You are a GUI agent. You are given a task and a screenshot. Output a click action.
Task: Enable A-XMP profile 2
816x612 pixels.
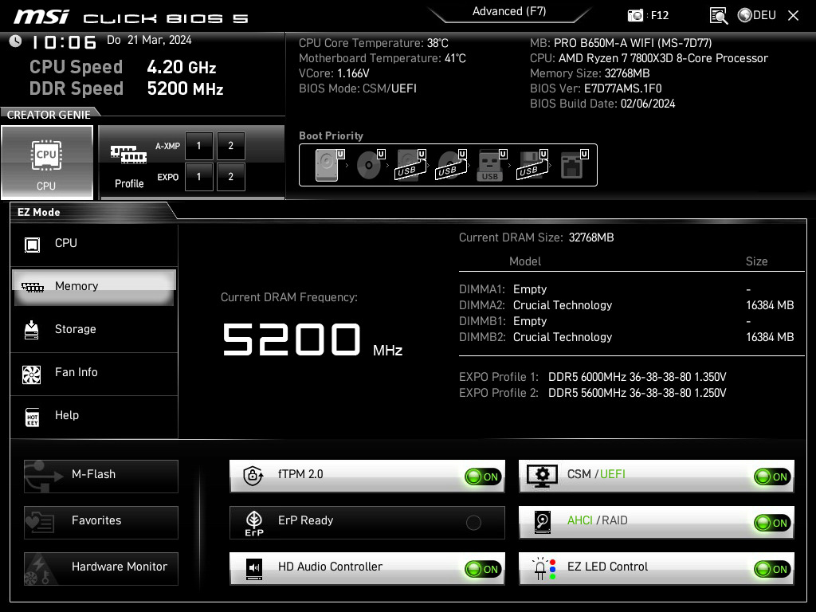point(230,146)
